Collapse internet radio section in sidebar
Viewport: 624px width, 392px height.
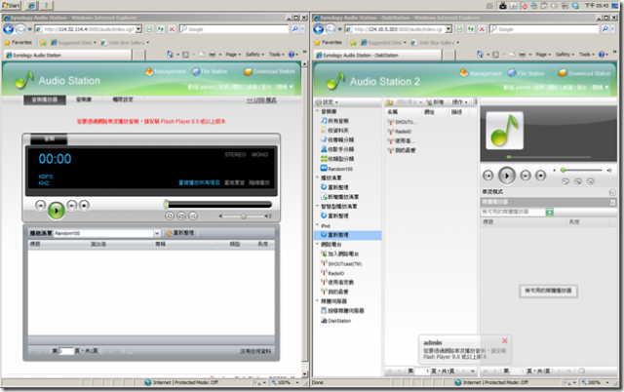coord(317,245)
